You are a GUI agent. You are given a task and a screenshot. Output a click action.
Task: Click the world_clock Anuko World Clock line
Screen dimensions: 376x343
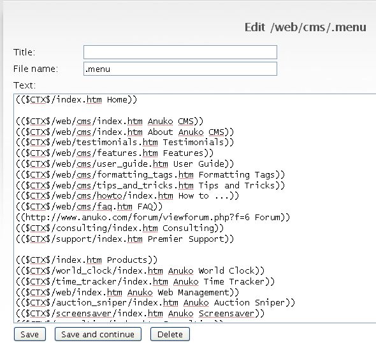click(140, 271)
